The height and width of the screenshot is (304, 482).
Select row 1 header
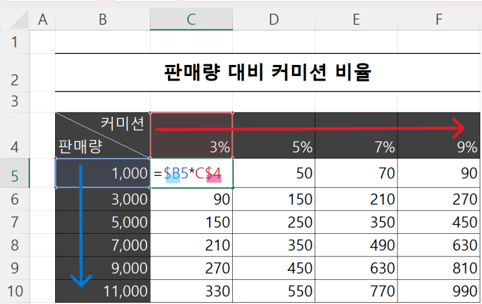click(x=14, y=42)
